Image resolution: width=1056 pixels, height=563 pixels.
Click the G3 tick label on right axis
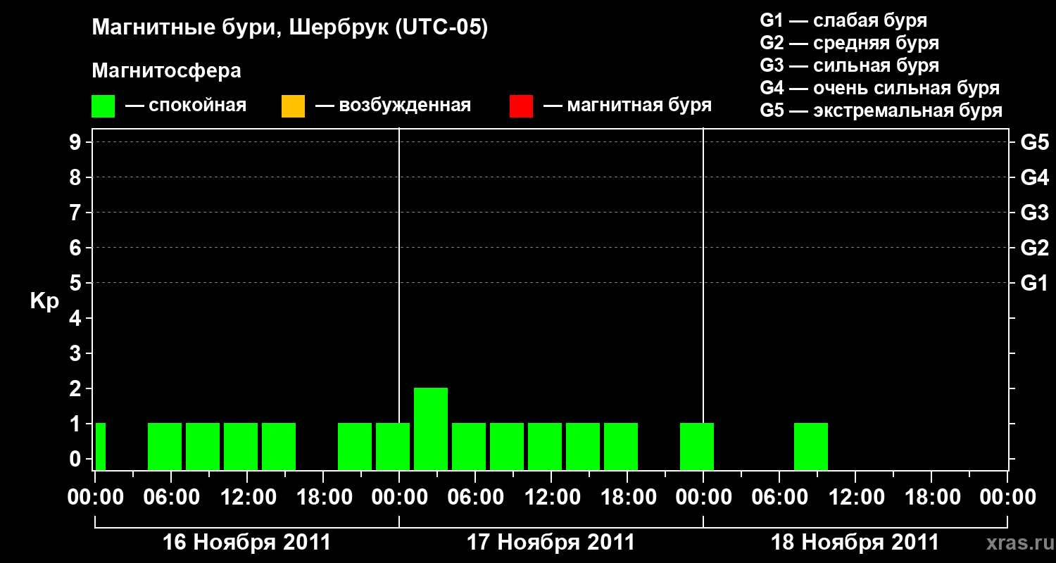(x=1035, y=213)
